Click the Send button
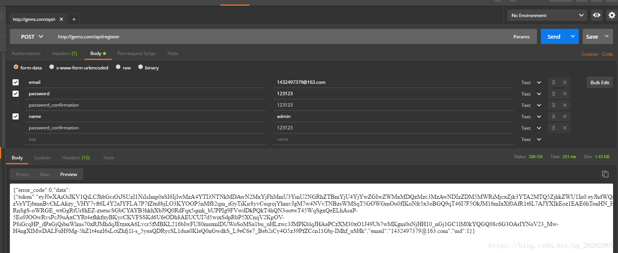The height and width of the screenshot is (253, 618). (553, 37)
